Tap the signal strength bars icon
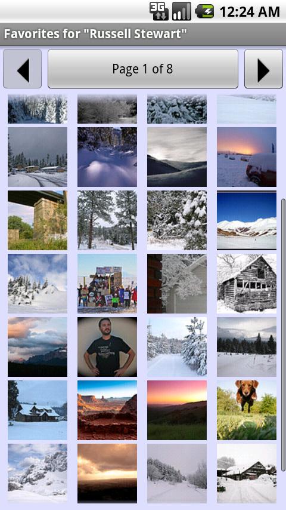 [x=182, y=11]
